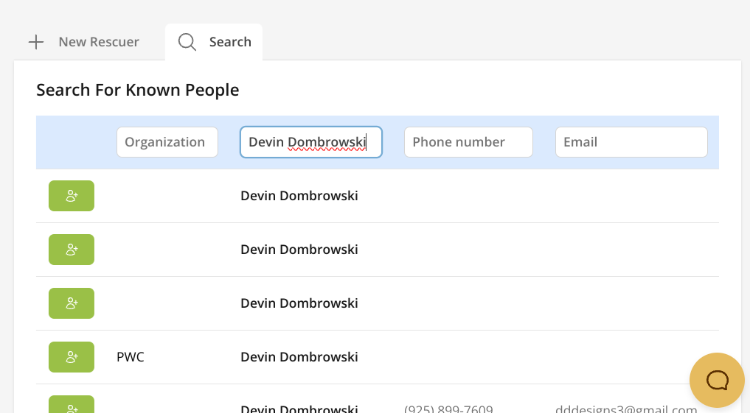Click add-person button in the PWC row

(72, 357)
